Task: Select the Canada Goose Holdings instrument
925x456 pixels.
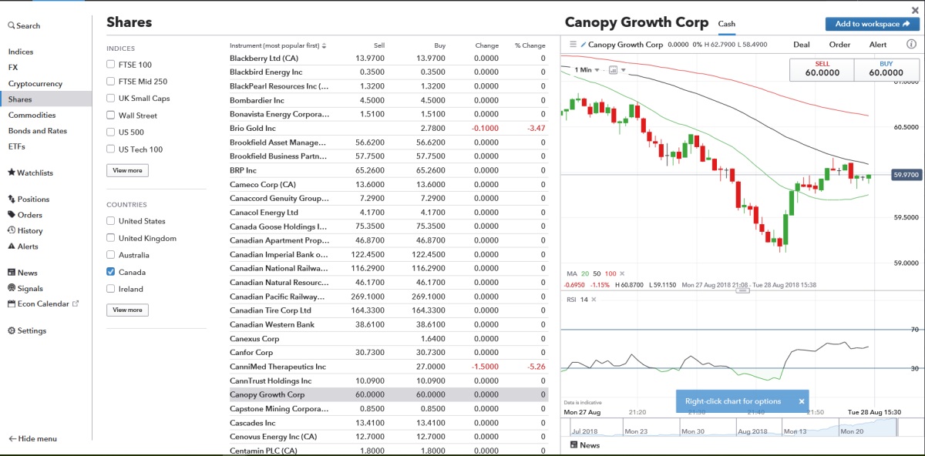Action: [x=388, y=226]
